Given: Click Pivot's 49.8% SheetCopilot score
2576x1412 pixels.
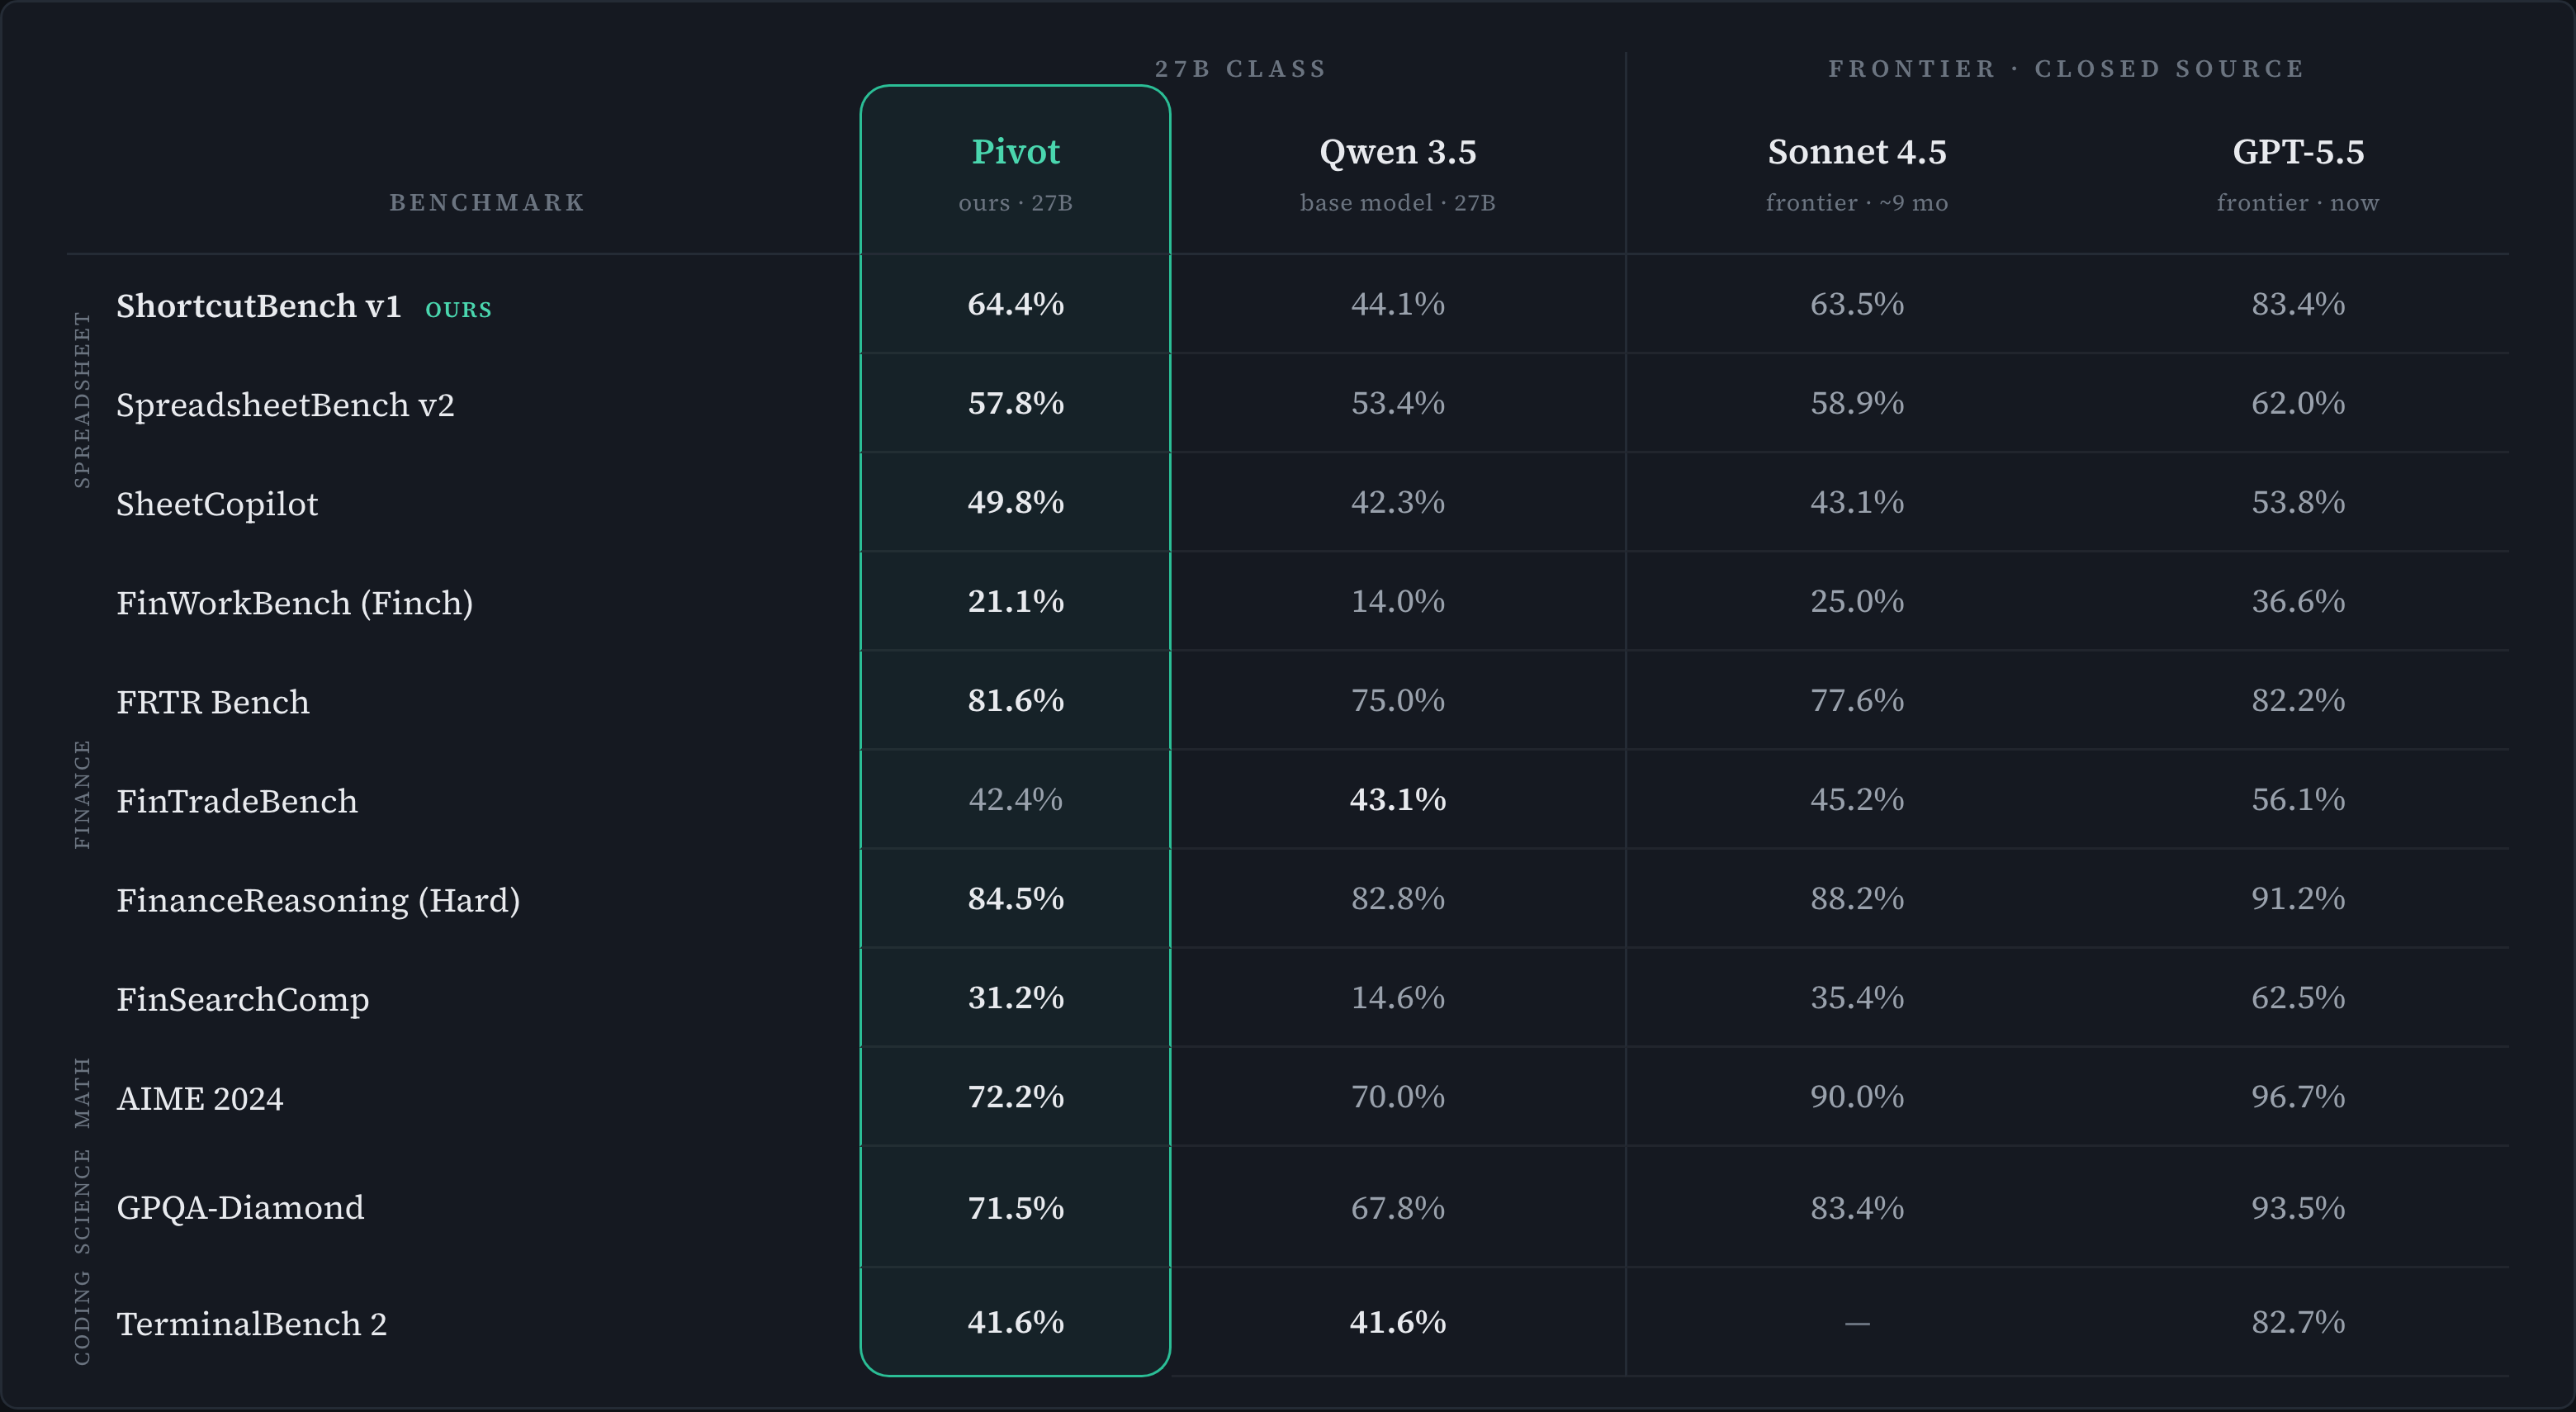Looking at the screenshot, I should pyautogui.click(x=1015, y=502).
